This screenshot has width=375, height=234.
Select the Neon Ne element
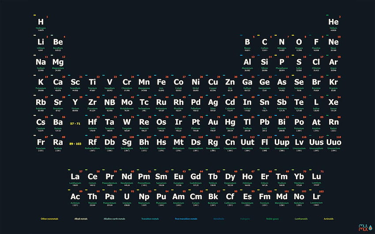pyautogui.click(x=334, y=43)
